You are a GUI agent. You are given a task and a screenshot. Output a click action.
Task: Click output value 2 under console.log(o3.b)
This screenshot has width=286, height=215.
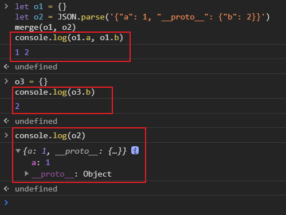[17, 106]
